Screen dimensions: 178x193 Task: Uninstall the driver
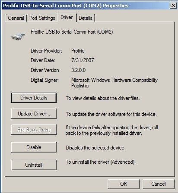(34, 165)
